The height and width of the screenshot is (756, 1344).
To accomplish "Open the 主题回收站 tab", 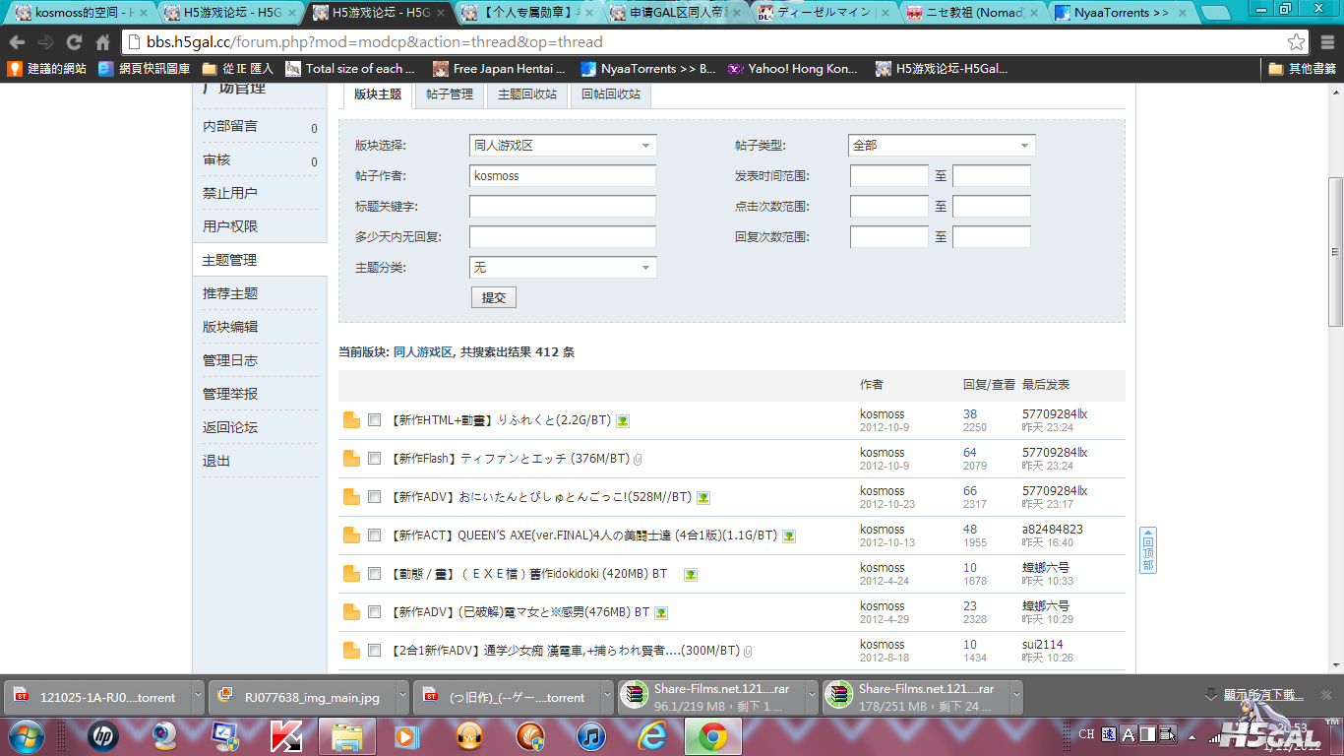I will click(x=527, y=94).
